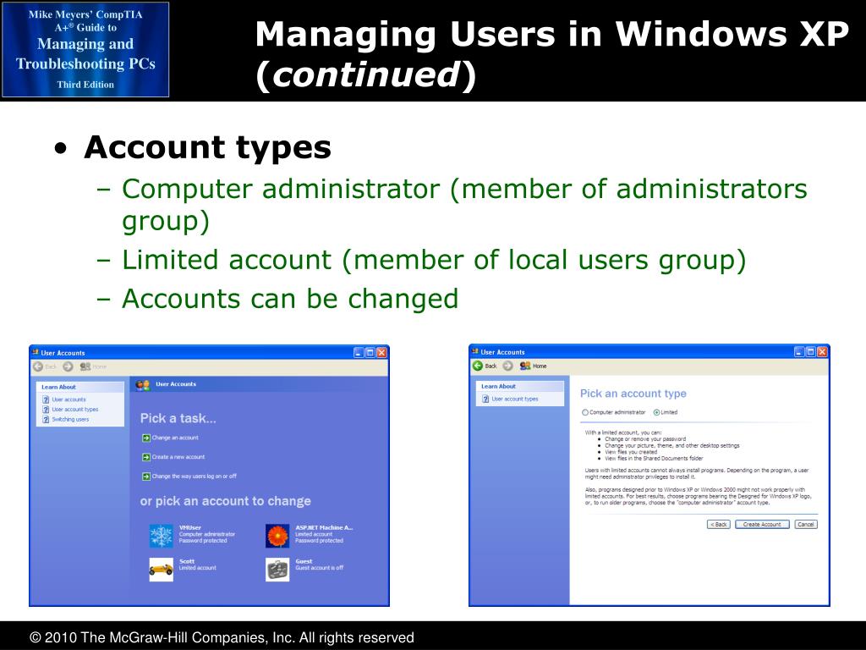Click 'Cancel' button in account wizard
This screenshot has width=866, height=650.
coord(806,525)
